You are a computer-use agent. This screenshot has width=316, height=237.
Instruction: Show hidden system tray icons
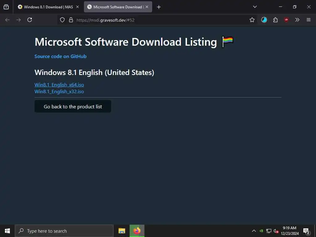(x=254, y=231)
